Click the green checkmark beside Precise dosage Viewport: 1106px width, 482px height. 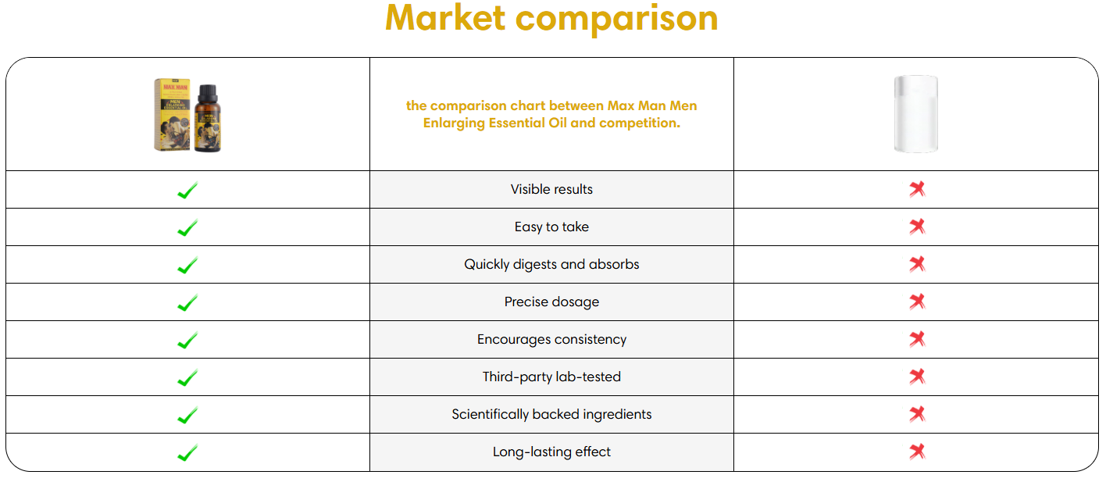point(187,302)
